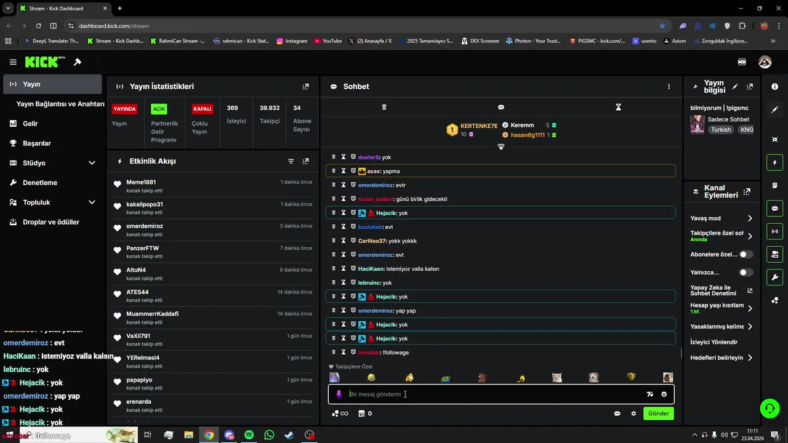788x443 pixels.
Task: Edit Yayın bilgisi with the pencil icon
Action: (x=735, y=87)
